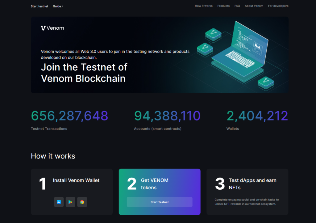Open the How it works nav item
This screenshot has height=223, width=316.
point(204,6)
